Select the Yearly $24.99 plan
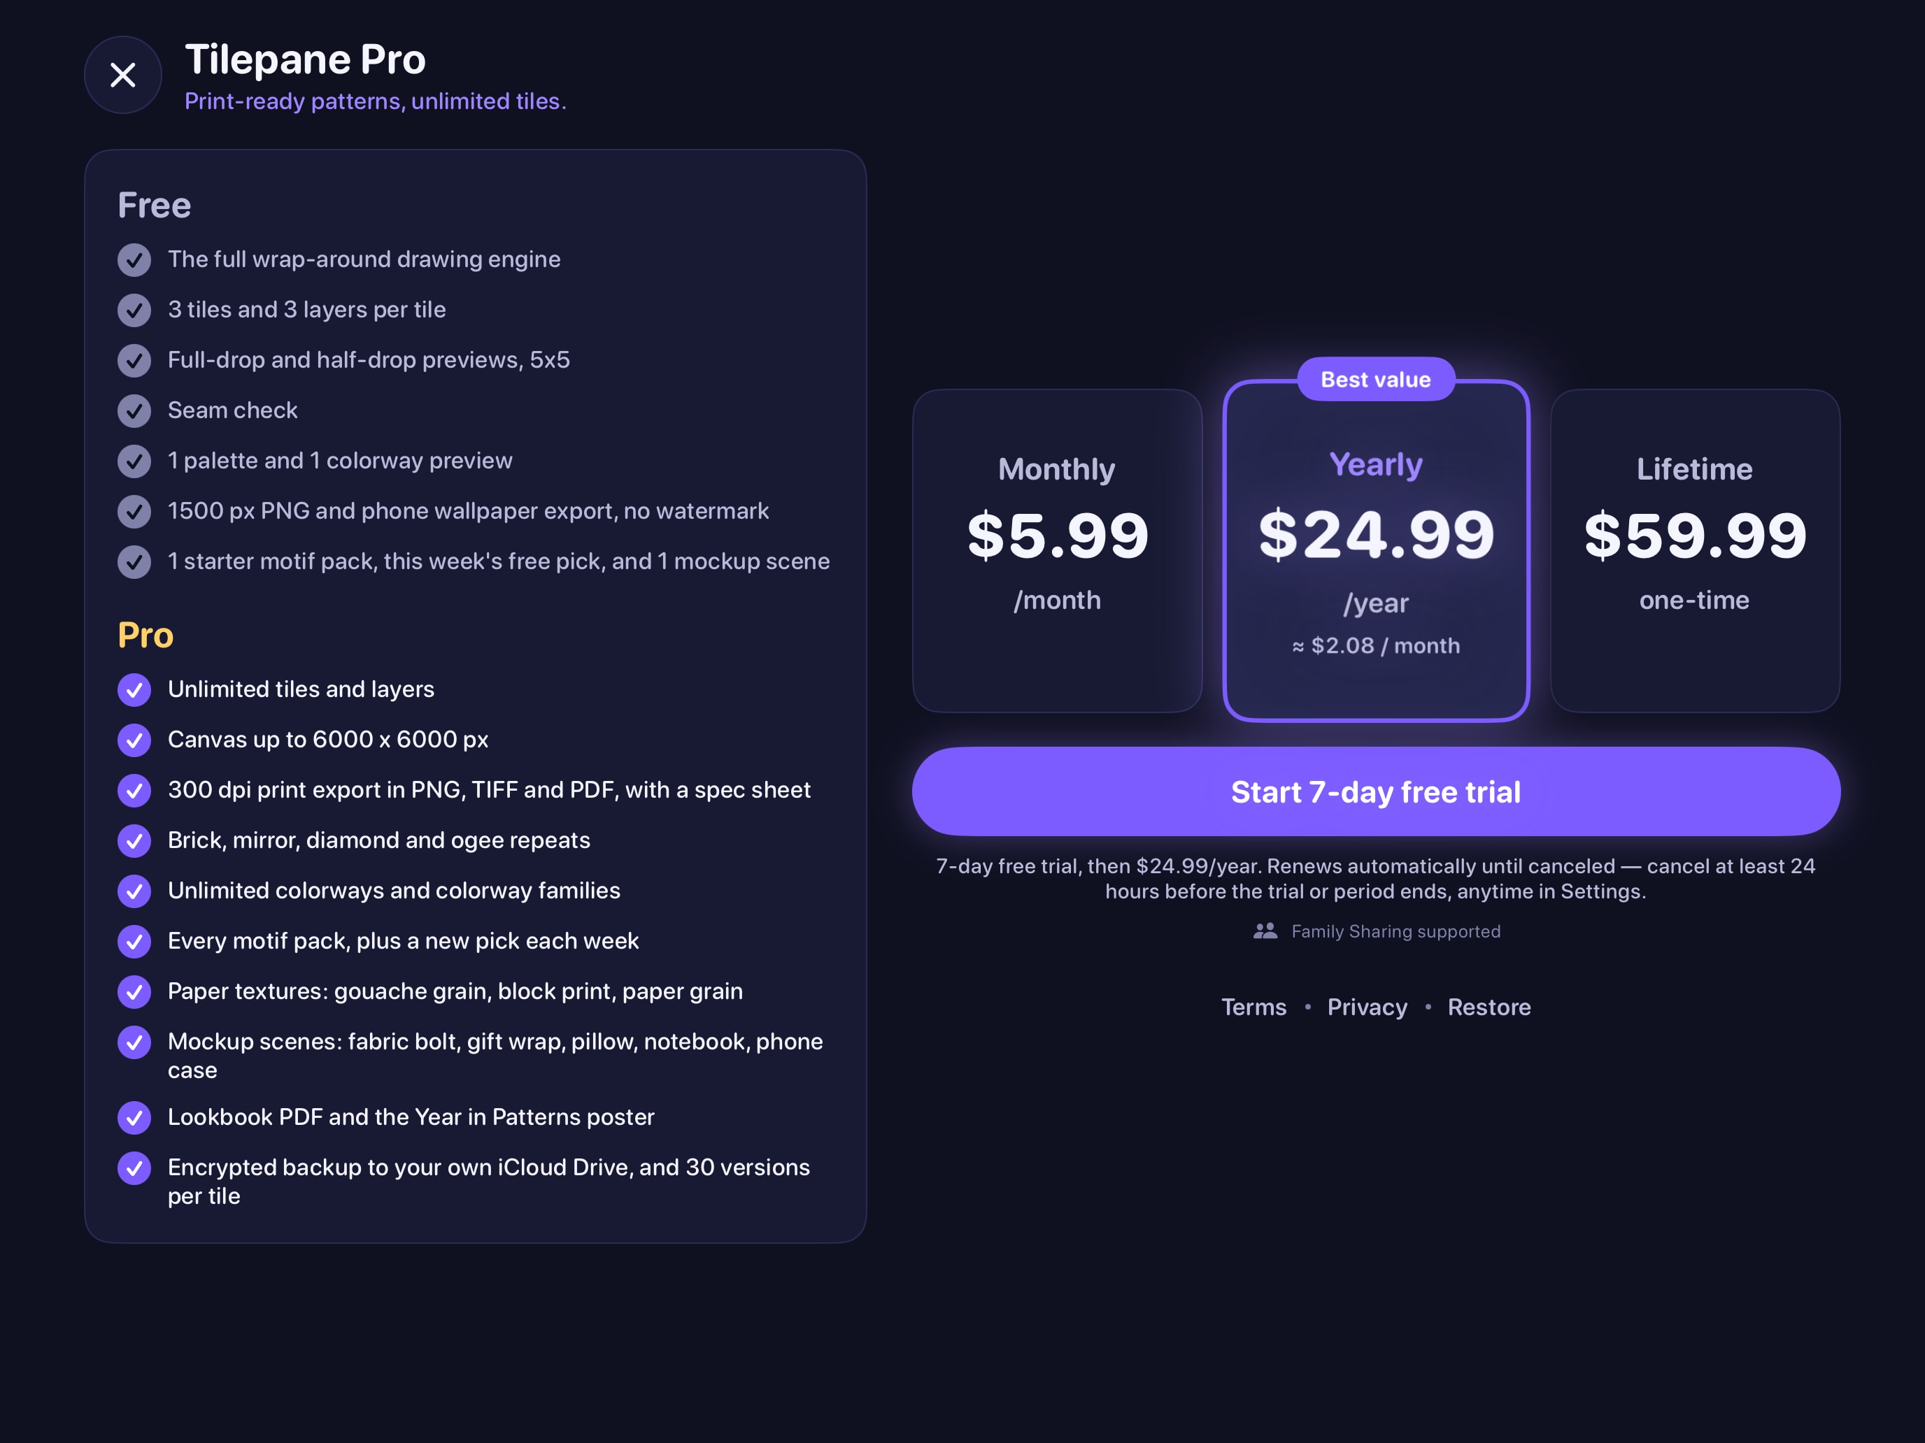 click(1376, 551)
